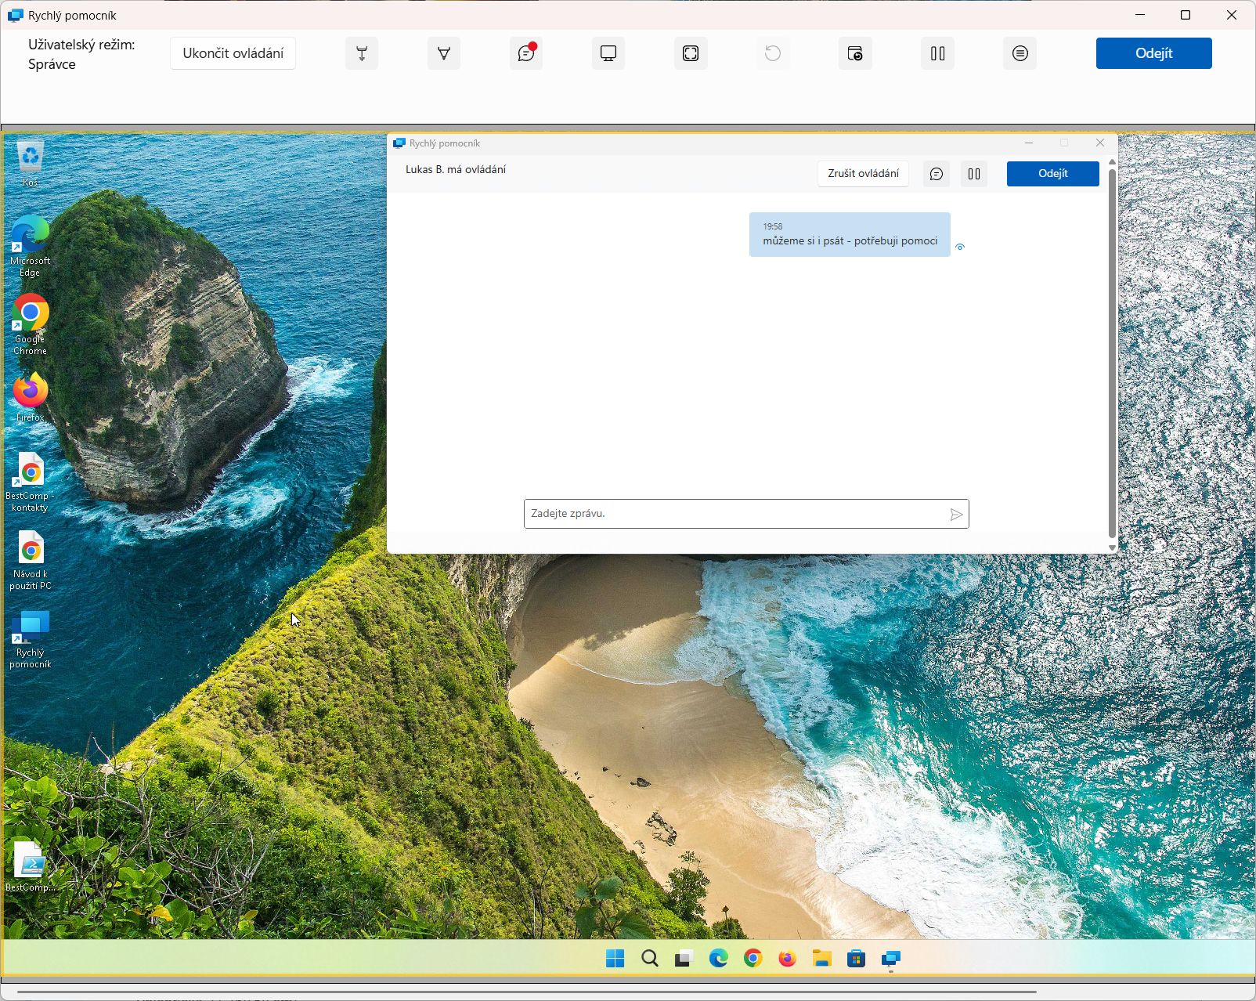Image resolution: width=1256 pixels, height=1001 pixels.
Task: Click the message seen eye icon
Action: (x=960, y=247)
